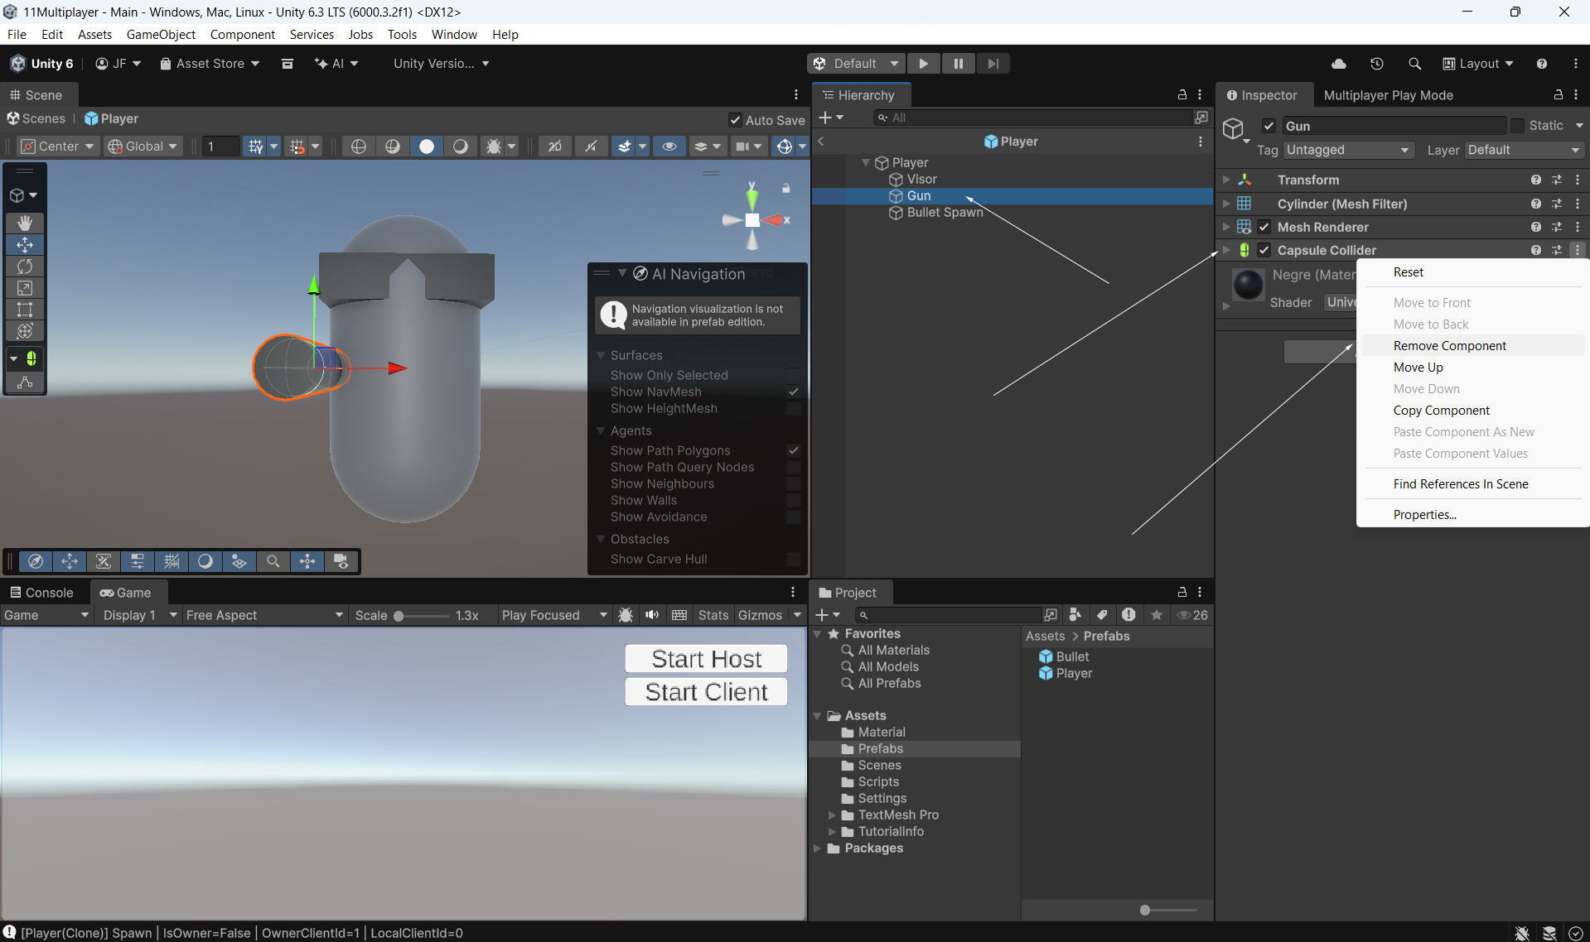
Task: Open the GameObject menu
Action: point(161,34)
